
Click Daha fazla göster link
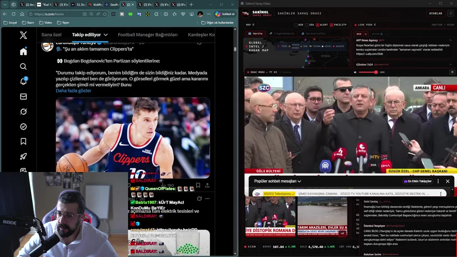pos(73,91)
